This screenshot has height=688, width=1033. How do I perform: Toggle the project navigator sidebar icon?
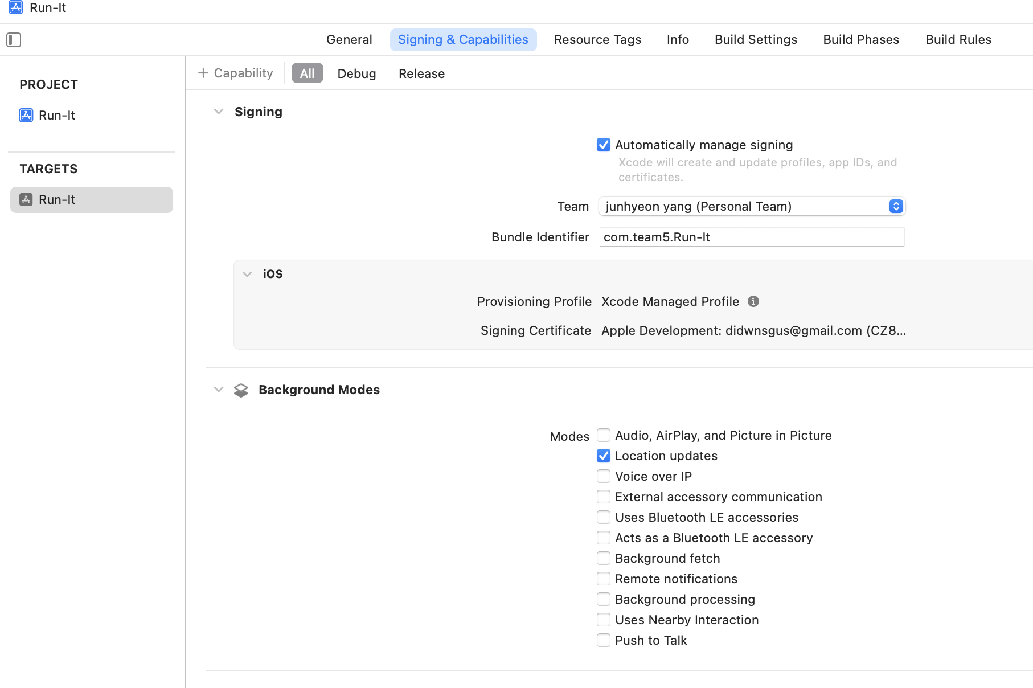pyautogui.click(x=14, y=40)
